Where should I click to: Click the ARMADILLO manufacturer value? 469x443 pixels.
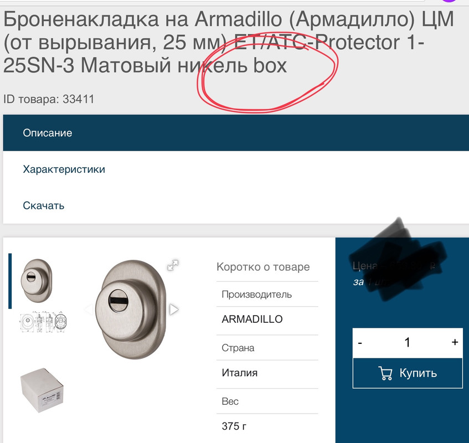[252, 319]
